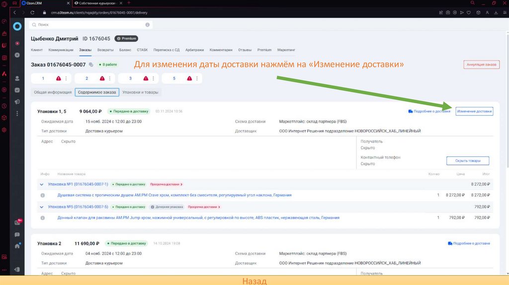Collapse Упаковка №5 (01676045-0007-5) row
This screenshot has height=285, width=509.
(42, 207)
